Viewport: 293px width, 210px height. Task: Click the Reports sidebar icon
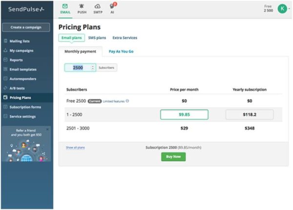[5, 59]
